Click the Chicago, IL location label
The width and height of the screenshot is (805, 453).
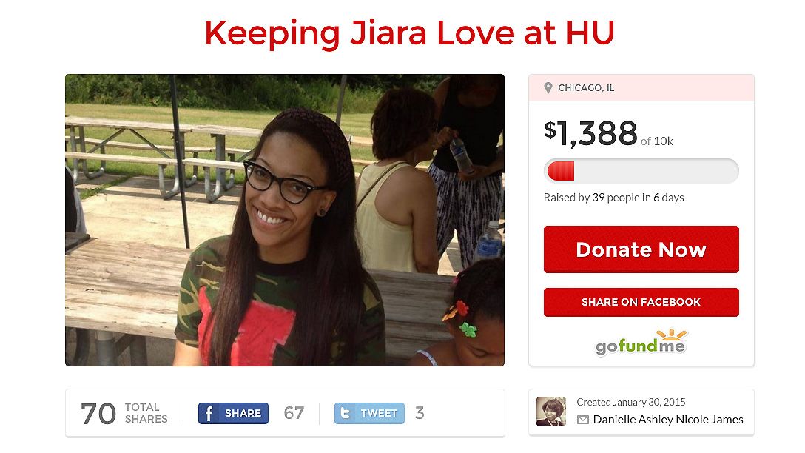586,88
